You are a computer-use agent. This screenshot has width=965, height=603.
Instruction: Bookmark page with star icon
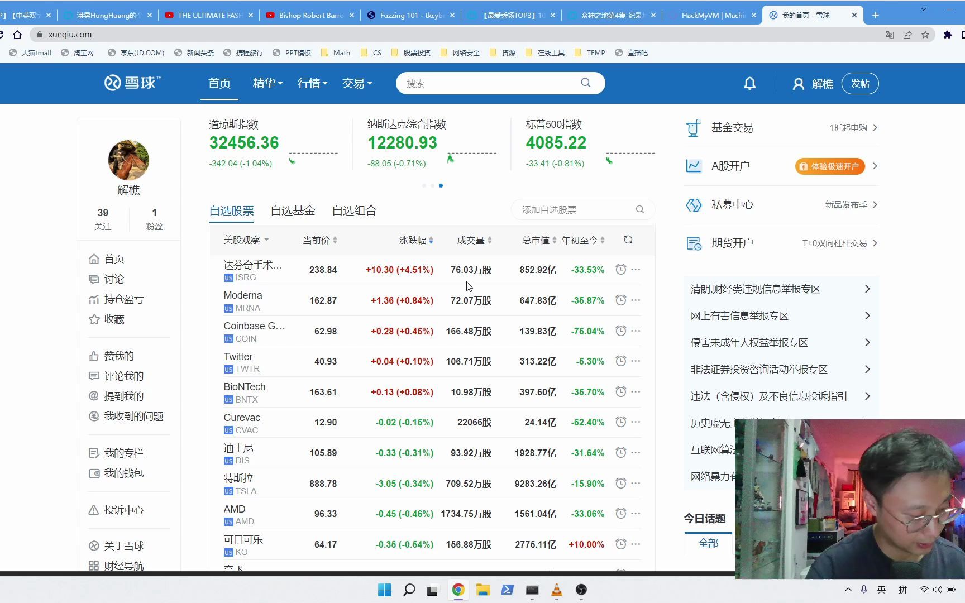[x=925, y=35]
